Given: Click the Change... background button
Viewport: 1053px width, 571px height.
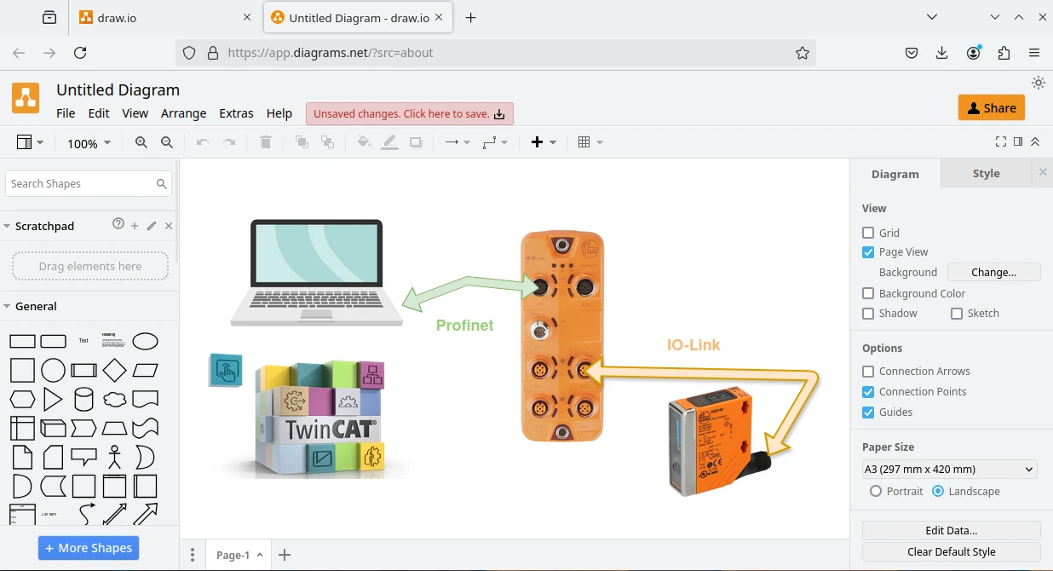Looking at the screenshot, I should (993, 272).
